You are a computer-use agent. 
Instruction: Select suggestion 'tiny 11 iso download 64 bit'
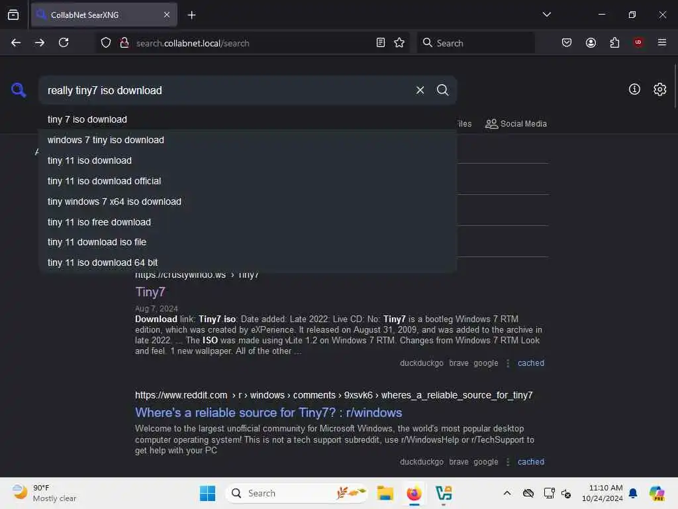tap(248, 262)
